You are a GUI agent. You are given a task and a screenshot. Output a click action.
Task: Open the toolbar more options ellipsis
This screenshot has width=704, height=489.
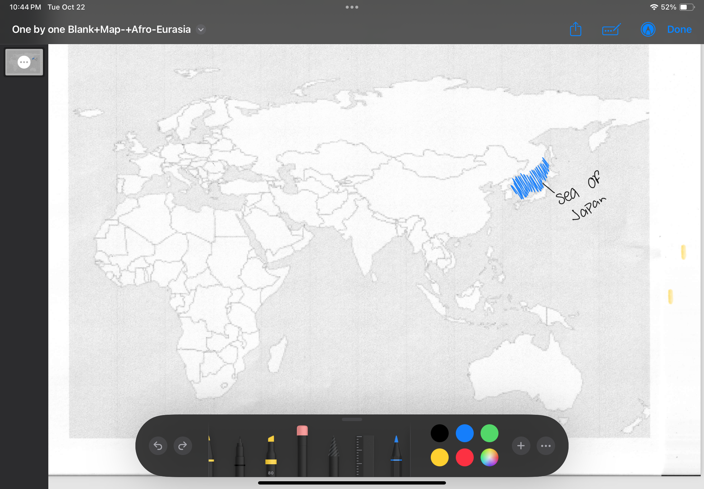546,445
